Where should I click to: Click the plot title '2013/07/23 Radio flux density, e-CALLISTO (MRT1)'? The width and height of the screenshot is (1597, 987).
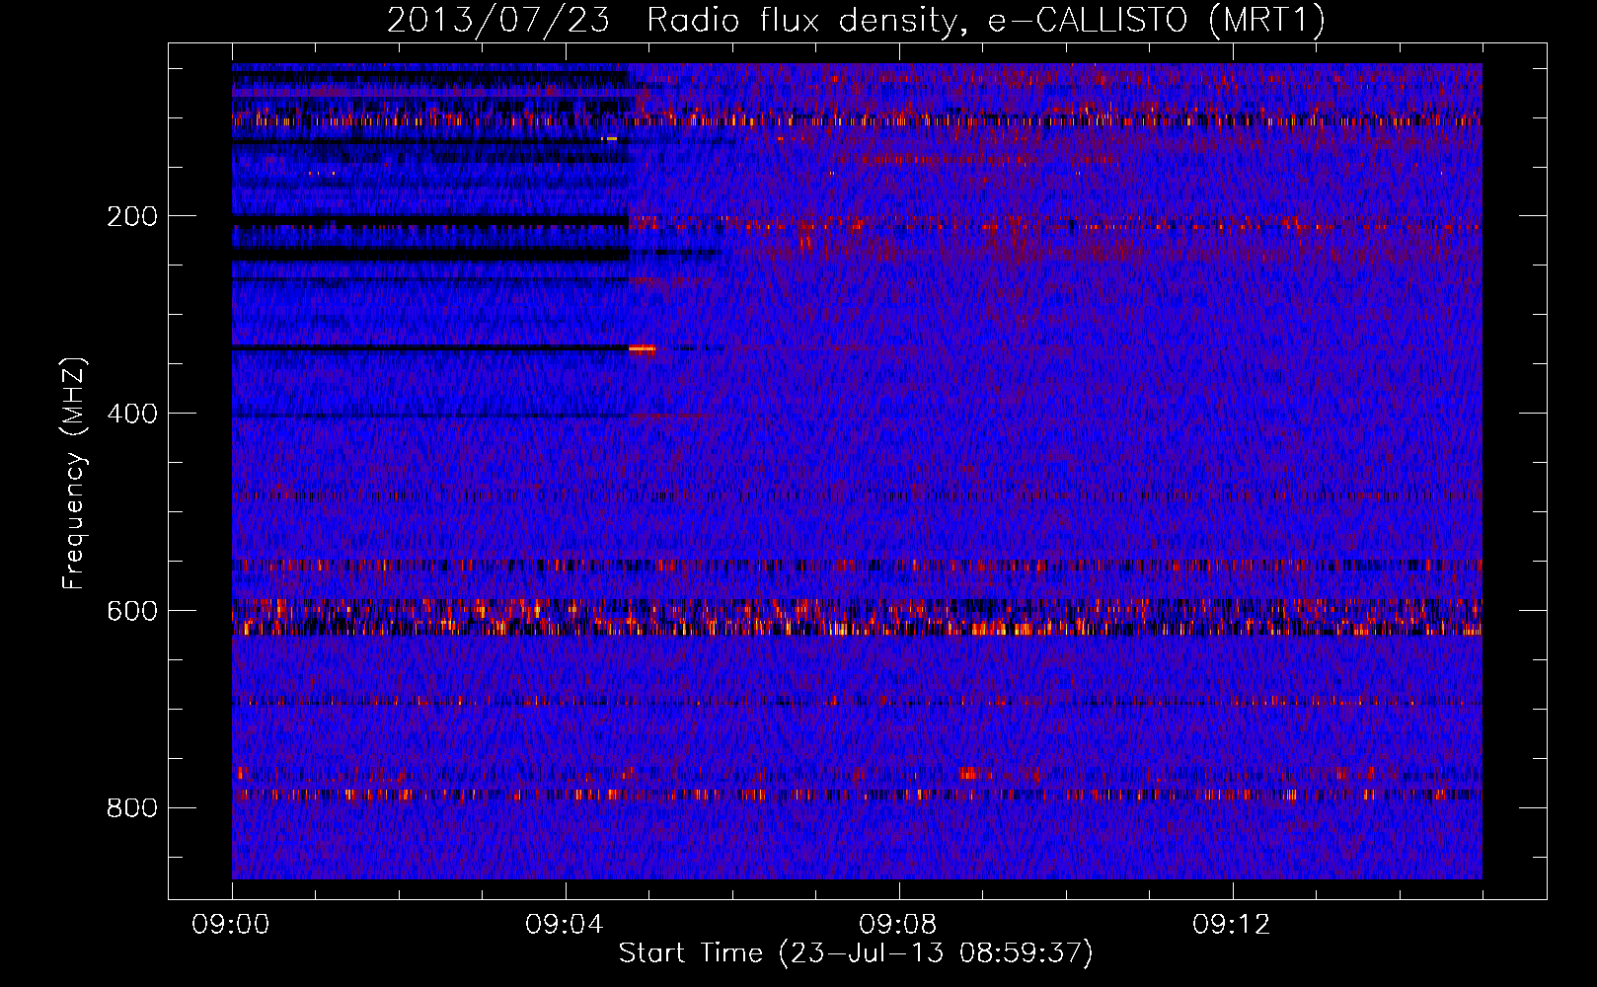point(856,20)
